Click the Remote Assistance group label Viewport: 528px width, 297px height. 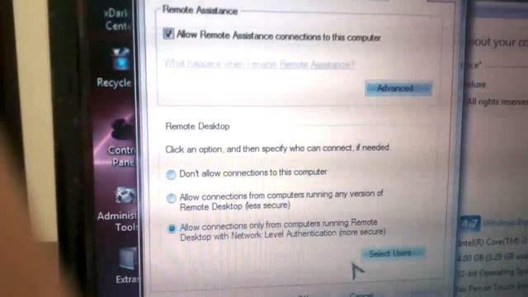click(x=200, y=10)
